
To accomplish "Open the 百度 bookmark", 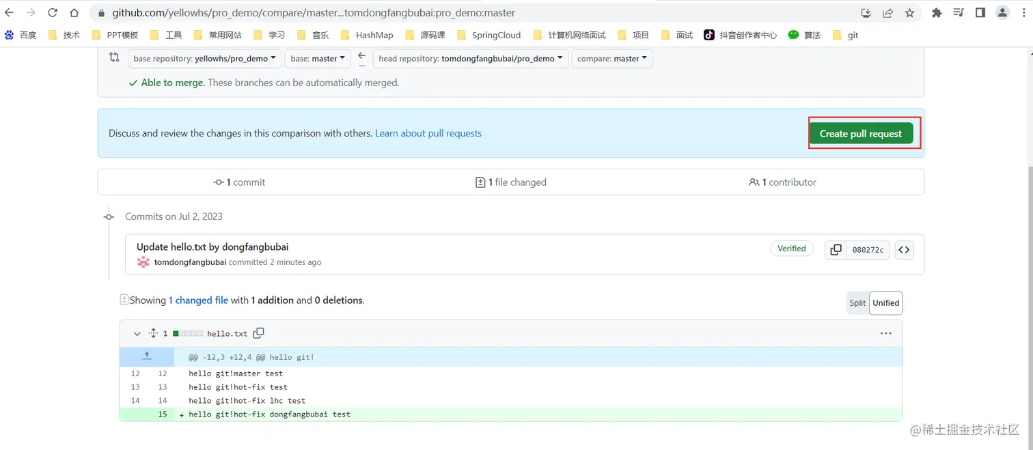I will [20, 35].
